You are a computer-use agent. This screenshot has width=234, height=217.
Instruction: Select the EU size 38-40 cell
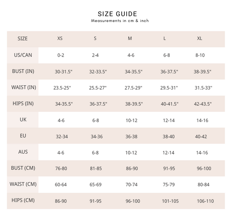click(x=169, y=136)
